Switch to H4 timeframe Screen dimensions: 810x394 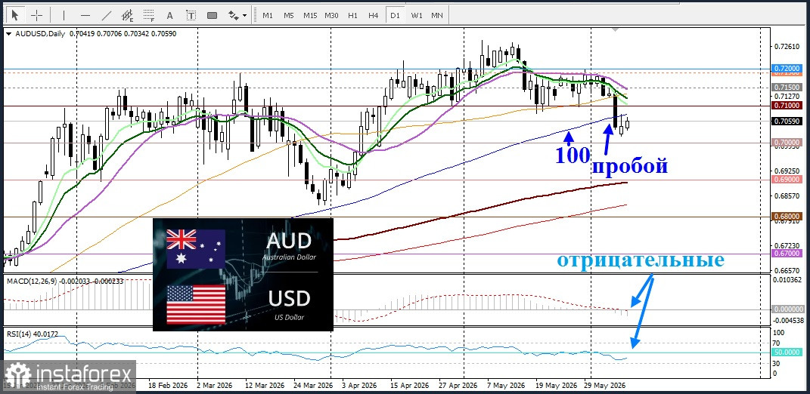tap(374, 15)
